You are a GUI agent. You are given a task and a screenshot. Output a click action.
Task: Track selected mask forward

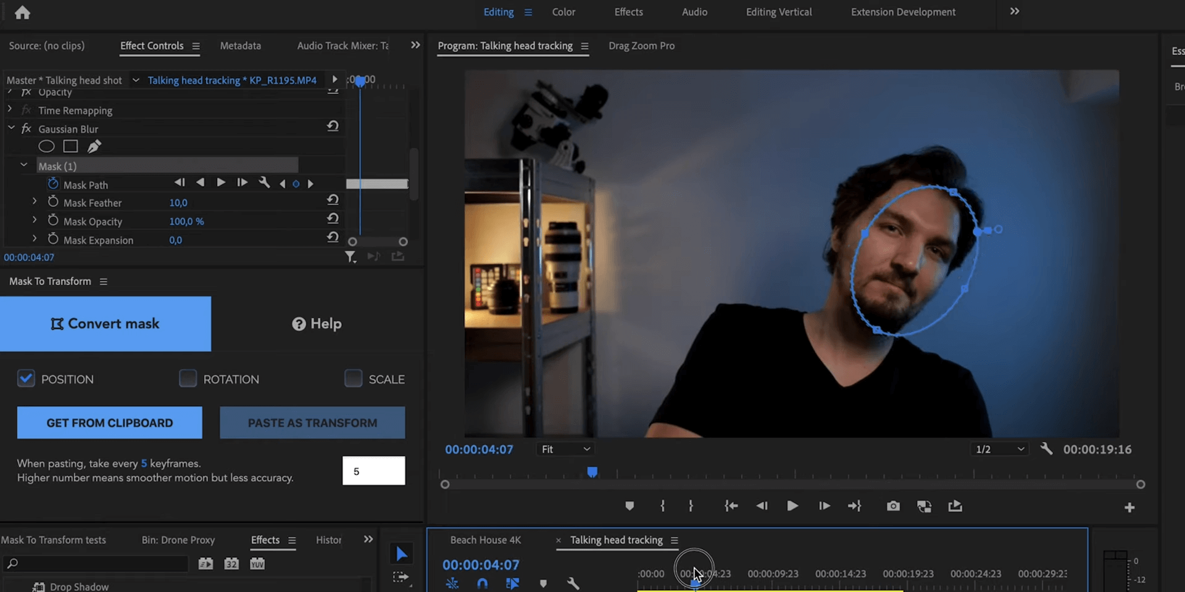coord(221,183)
